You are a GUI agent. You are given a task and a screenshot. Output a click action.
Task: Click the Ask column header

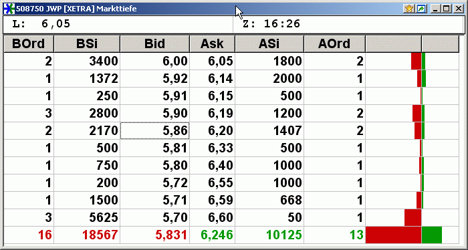(x=212, y=44)
